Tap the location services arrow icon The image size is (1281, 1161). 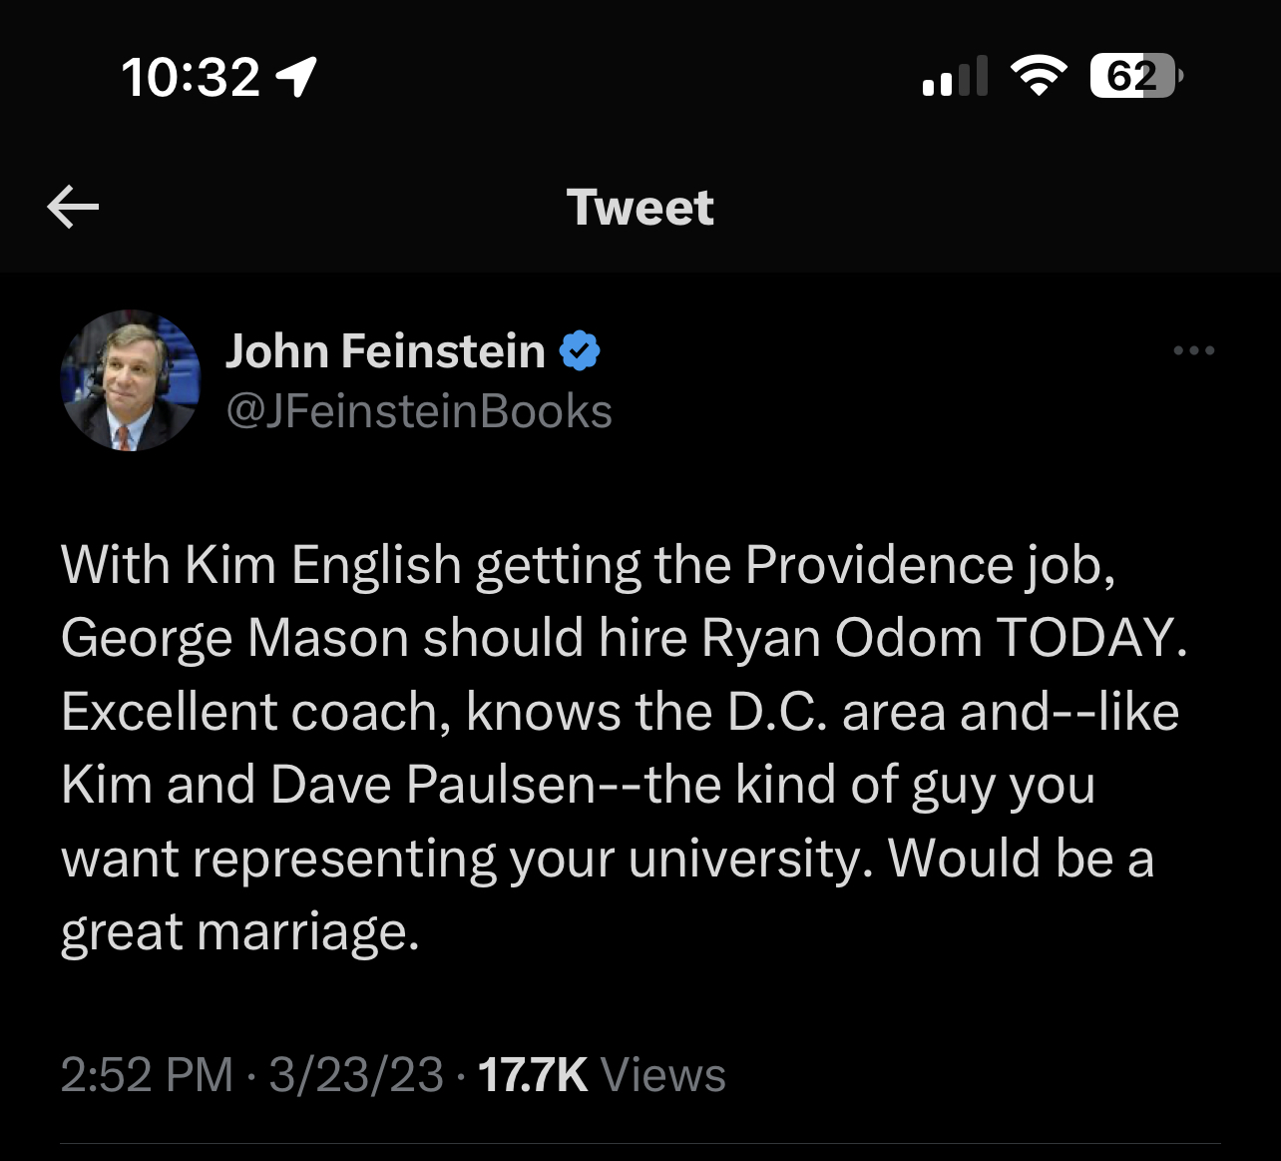[x=297, y=76]
